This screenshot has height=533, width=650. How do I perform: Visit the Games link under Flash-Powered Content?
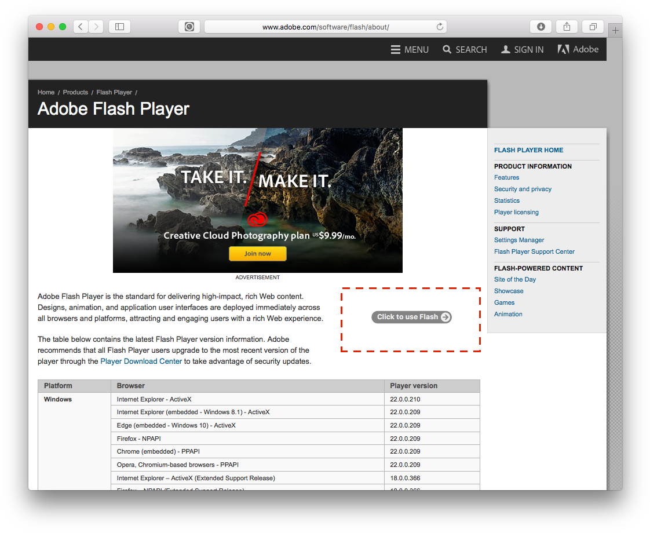point(504,302)
